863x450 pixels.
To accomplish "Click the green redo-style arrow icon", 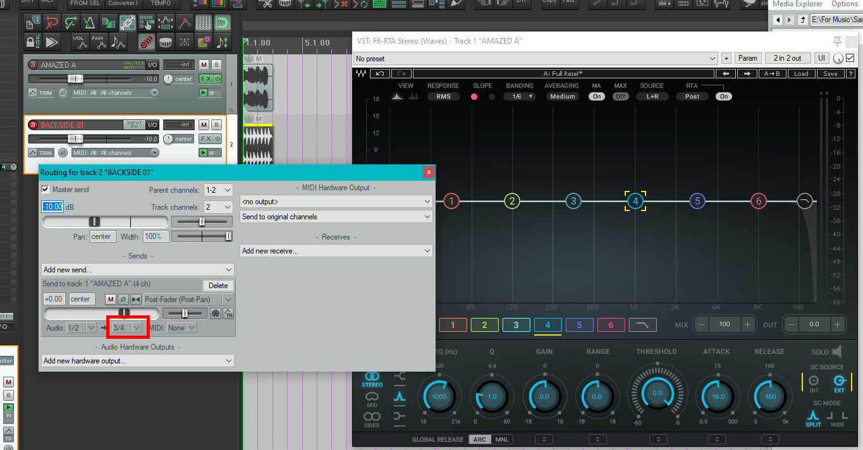I will point(70,24).
